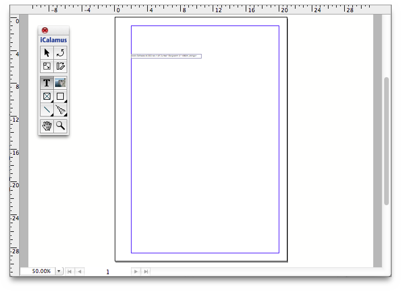Screen dimensions: 401x291
Task: Select the Text frame tool
Action: (x=47, y=83)
